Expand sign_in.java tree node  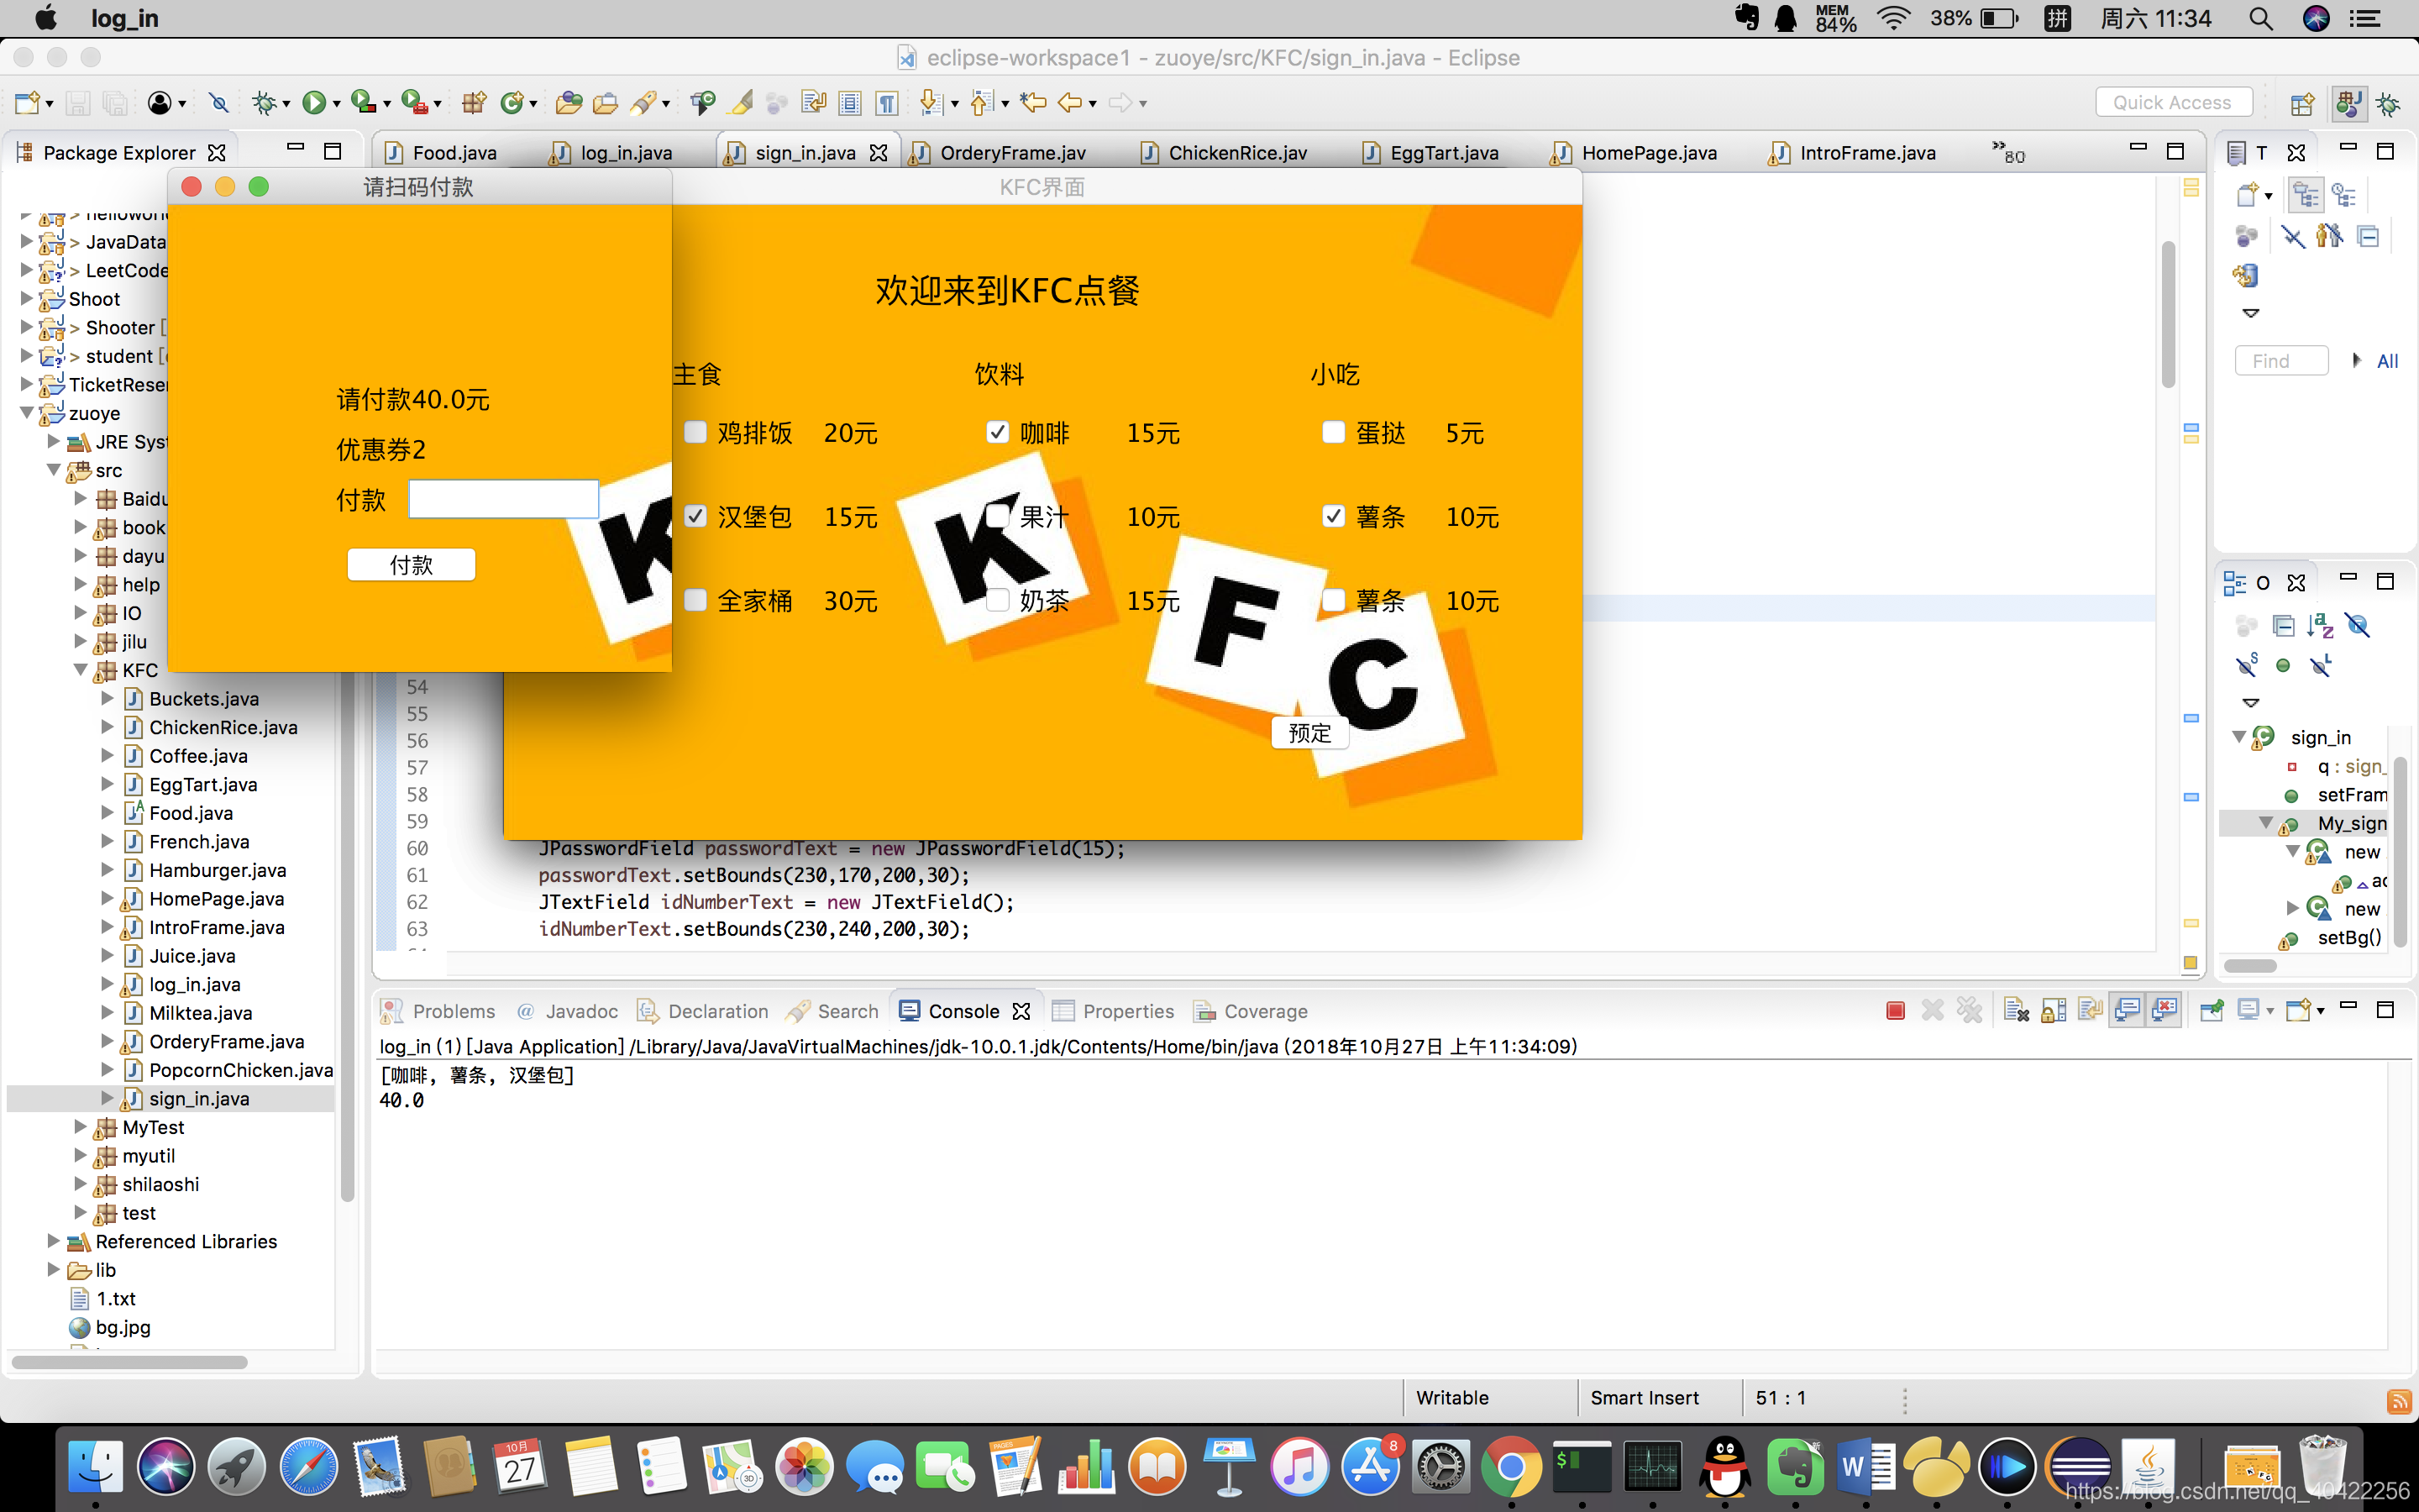(108, 1098)
